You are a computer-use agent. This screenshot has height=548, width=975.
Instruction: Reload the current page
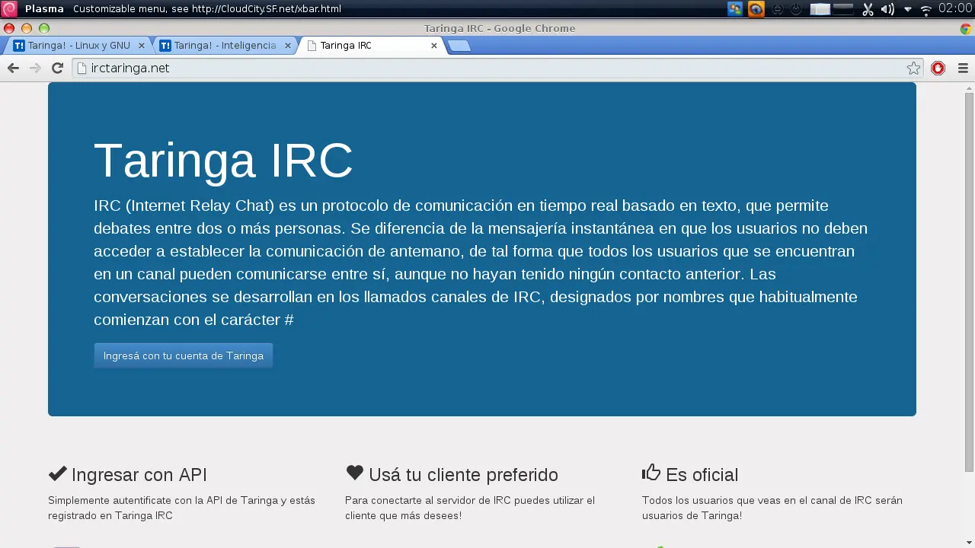tap(57, 68)
